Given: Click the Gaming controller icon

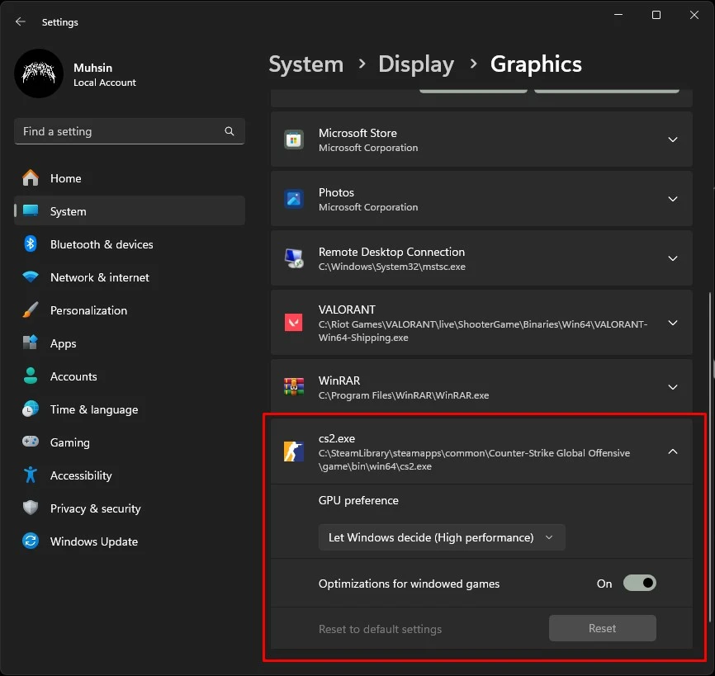Looking at the screenshot, I should coord(31,442).
